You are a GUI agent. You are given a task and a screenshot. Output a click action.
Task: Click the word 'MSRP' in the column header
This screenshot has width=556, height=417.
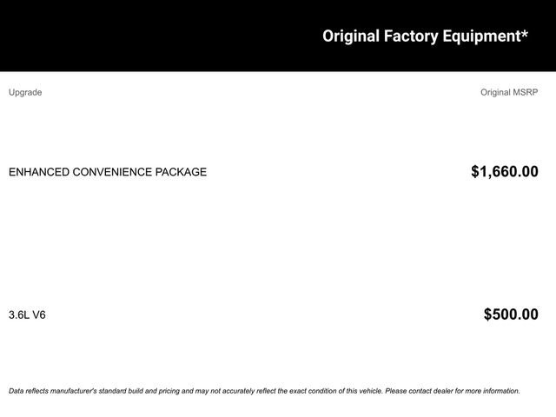pos(525,92)
